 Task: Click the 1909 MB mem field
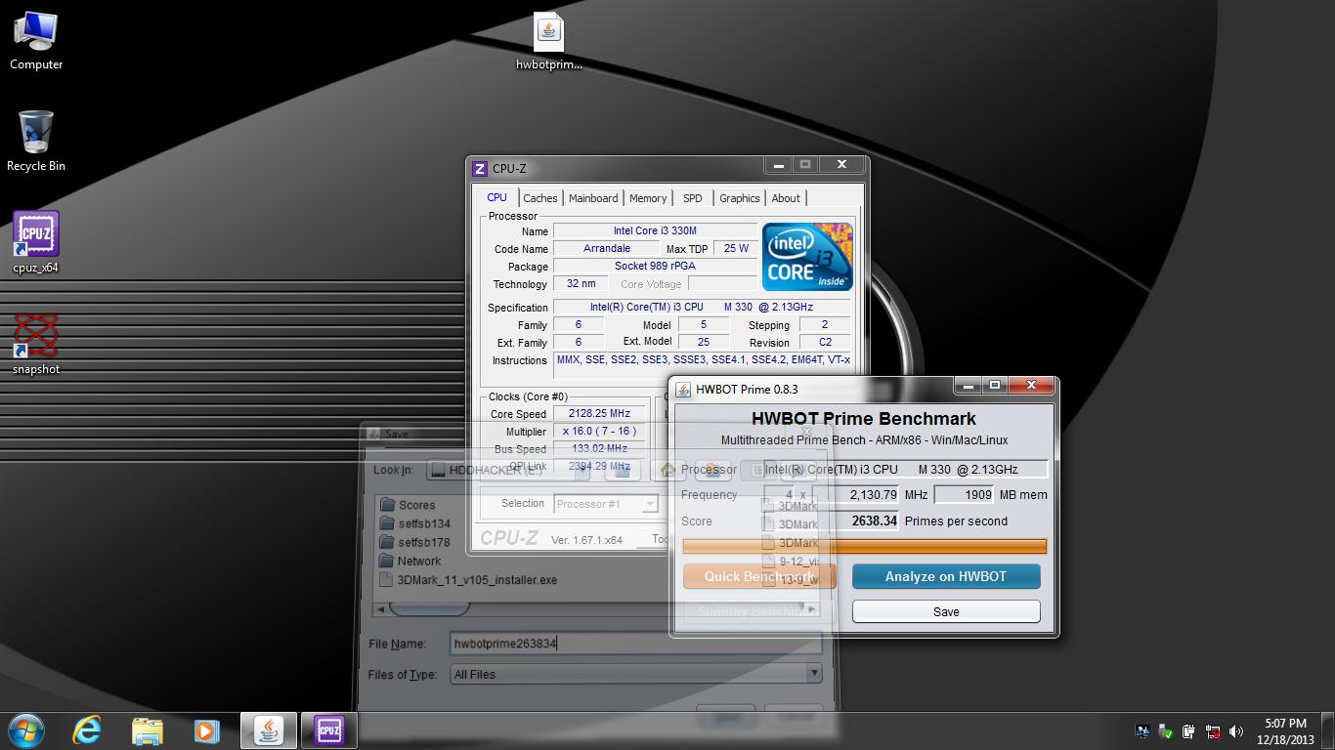click(965, 494)
